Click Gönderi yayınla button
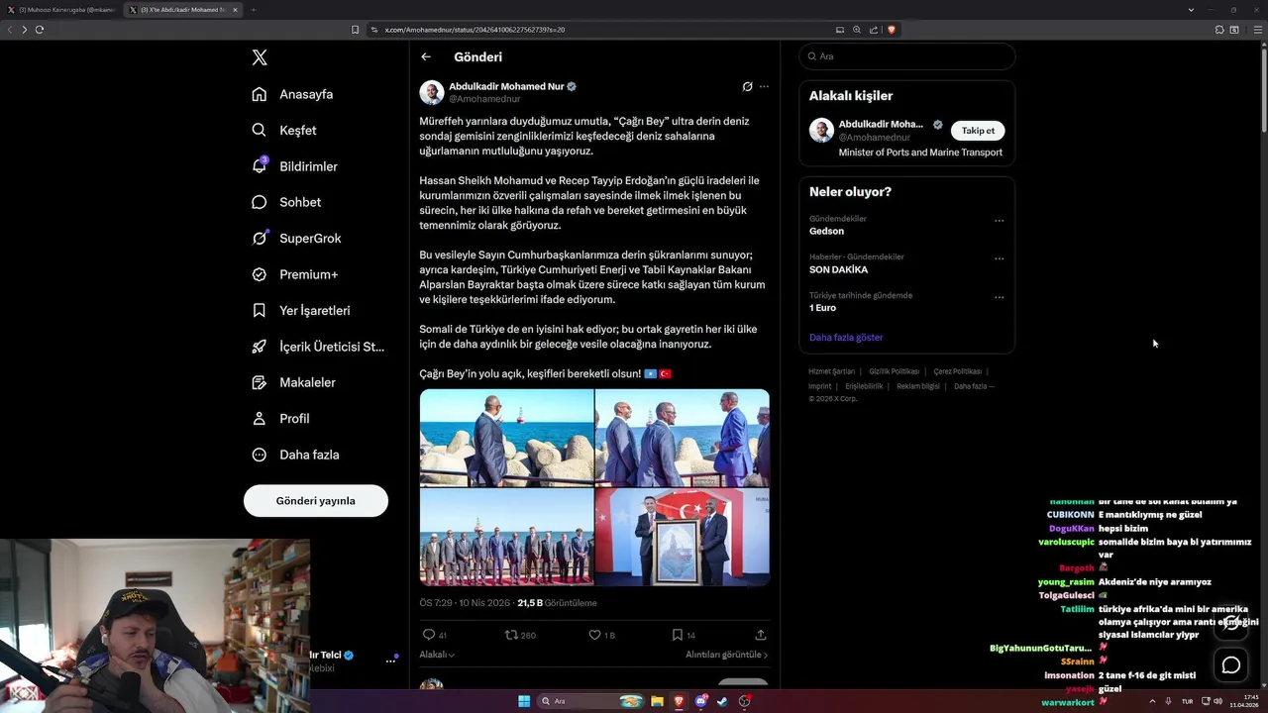The width and height of the screenshot is (1268, 713). click(x=316, y=501)
